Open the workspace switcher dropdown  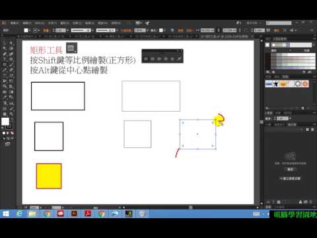(253, 23)
